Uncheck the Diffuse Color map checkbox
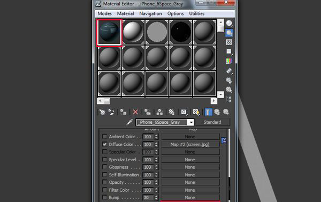 (105, 144)
